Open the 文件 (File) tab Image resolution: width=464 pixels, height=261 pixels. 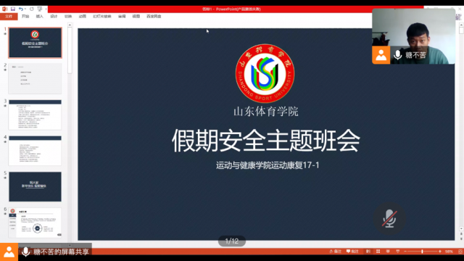(x=9, y=16)
